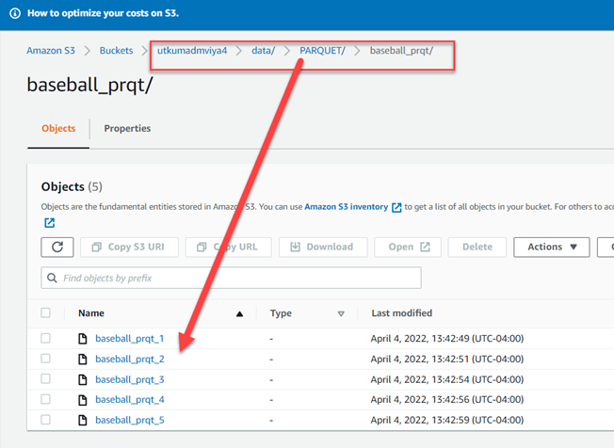Click the info icon in the blue banner
Viewport: 614px width, 448px height.
click(15, 13)
